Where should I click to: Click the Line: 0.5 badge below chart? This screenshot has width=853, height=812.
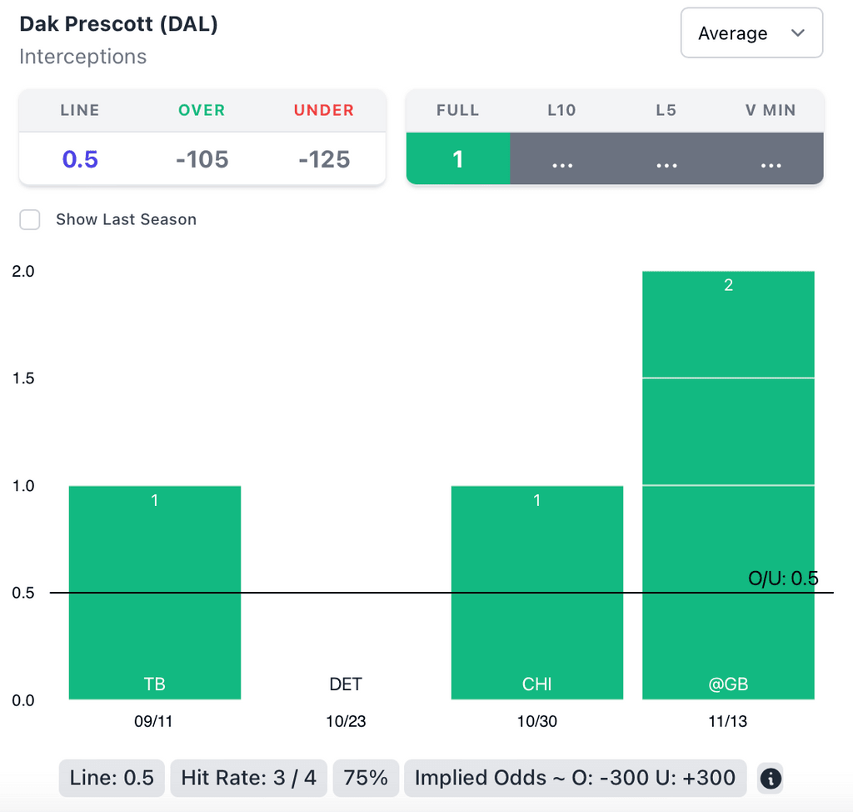pos(112,779)
